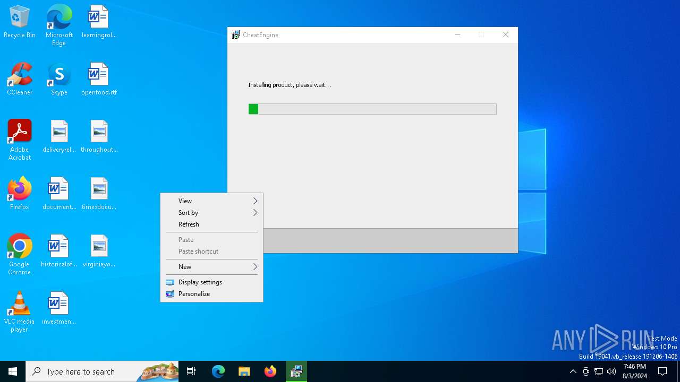Select the virginiayo... image file icon
Screen dimensions: 680x382
point(99,251)
